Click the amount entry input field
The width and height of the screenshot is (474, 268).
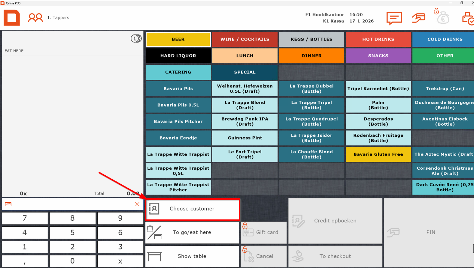tap(72, 204)
